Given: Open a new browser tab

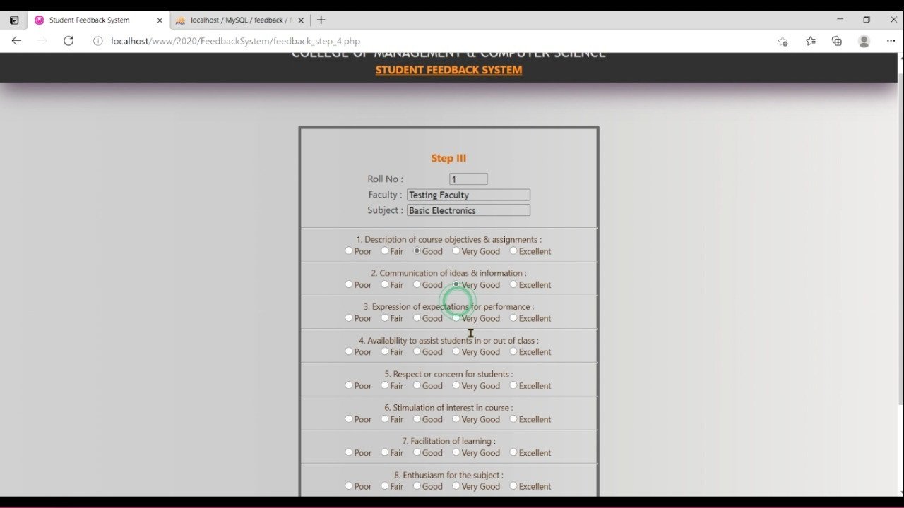Looking at the screenshot, I should [321, 20].
